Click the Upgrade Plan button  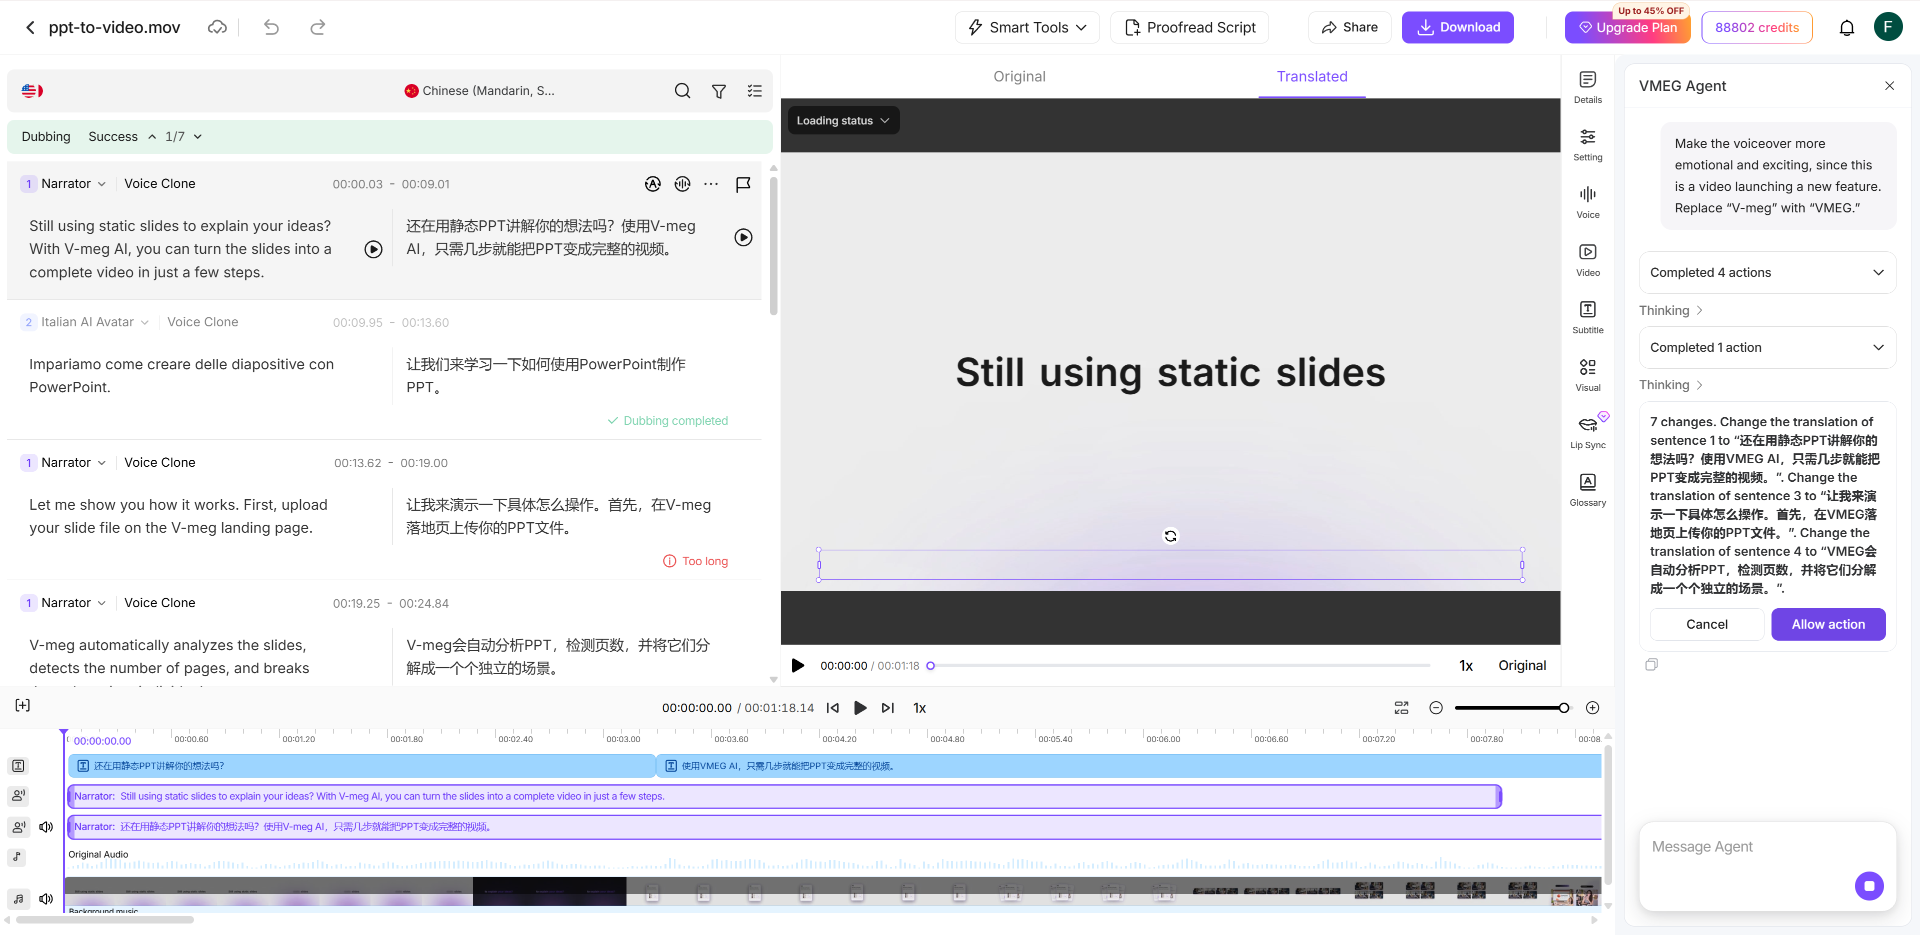pos(1627,27)
